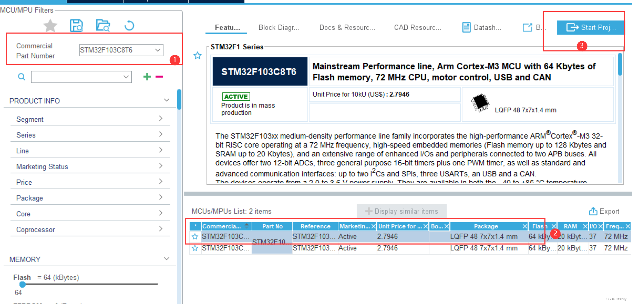Open the load saved search folder icon
The image size is (632, 304).
103,26
